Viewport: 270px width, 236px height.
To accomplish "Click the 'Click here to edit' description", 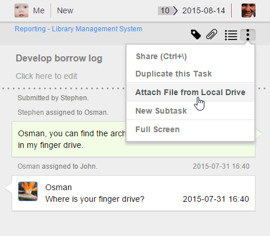I will tap(46, 76).
